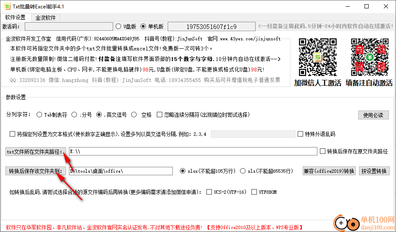The image size is (396, 232).
Task: Click the 激活码 input field
Action: [x=69, y=26]
